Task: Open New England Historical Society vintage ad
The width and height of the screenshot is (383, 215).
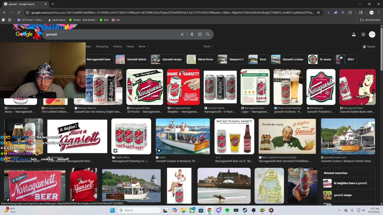Action: [287, 136]
